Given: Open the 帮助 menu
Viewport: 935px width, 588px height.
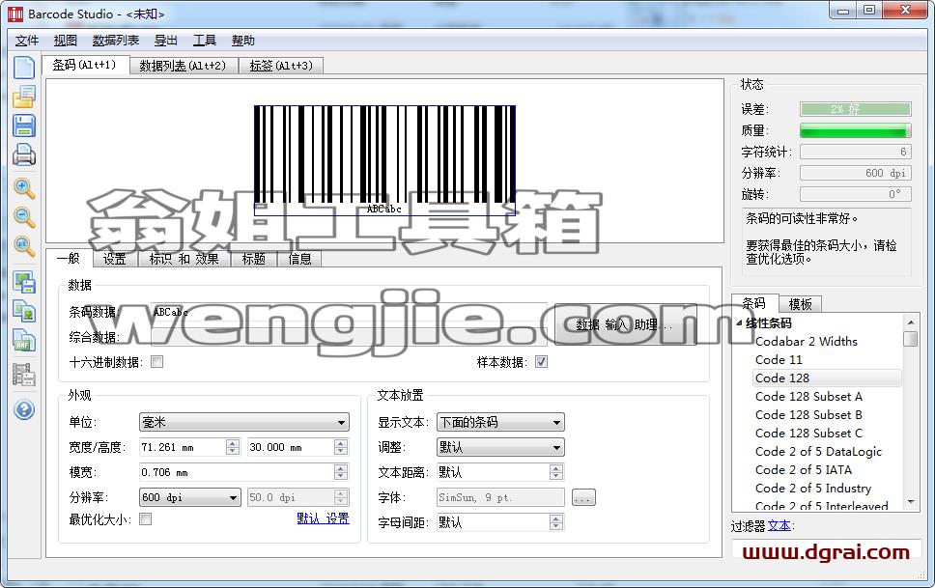Looking at the screenshot, I should pyautogui.click(x=243, y=41).
